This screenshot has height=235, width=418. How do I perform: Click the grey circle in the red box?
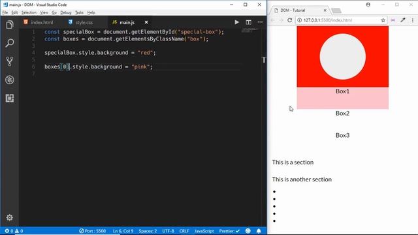click(342, 57)
